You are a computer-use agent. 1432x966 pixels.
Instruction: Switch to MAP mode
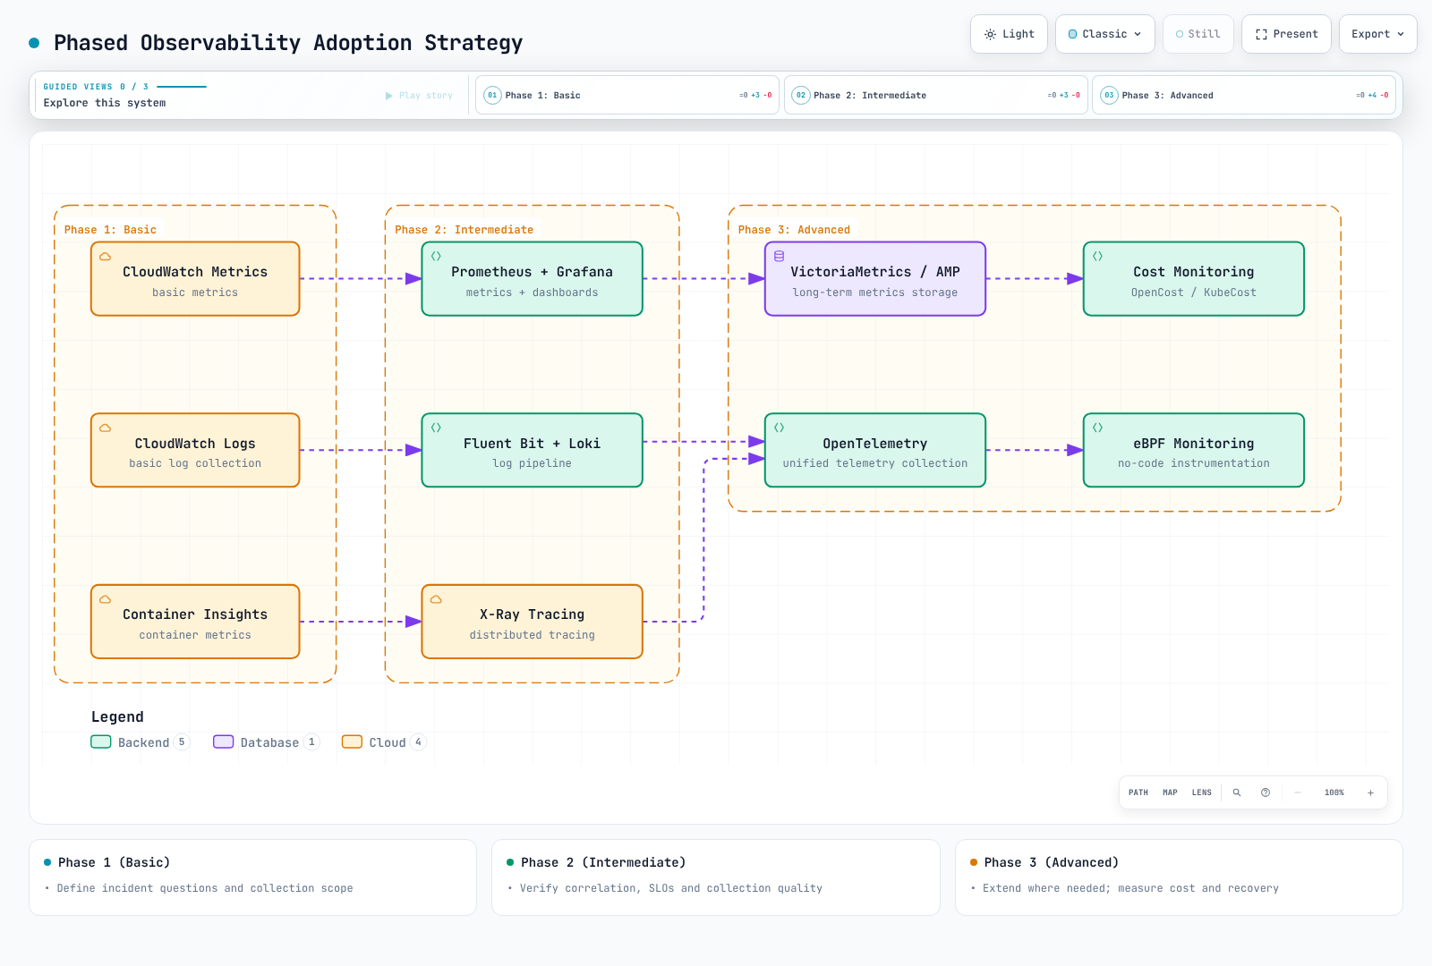coord(1170,792)
